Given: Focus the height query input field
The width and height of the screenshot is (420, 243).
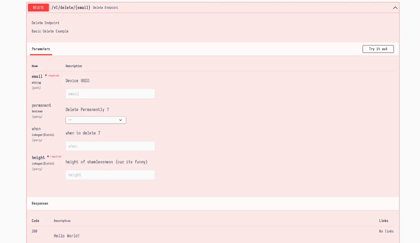Looking at the screenshot, I should coord(110,175).
